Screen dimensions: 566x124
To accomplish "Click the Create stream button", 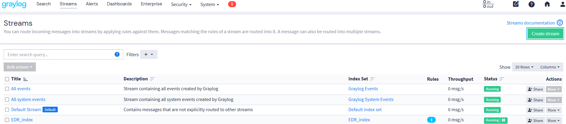I will 545,34.
